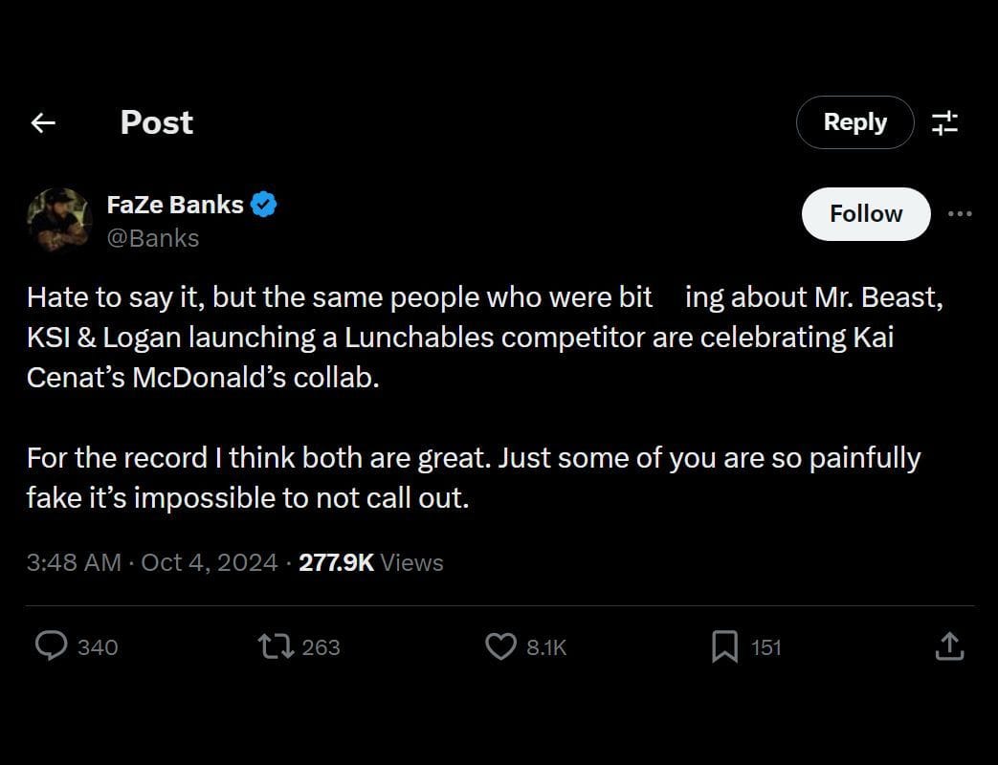Screen dimensions: 998x765
Task: Like the post
Action: (500, 646)
